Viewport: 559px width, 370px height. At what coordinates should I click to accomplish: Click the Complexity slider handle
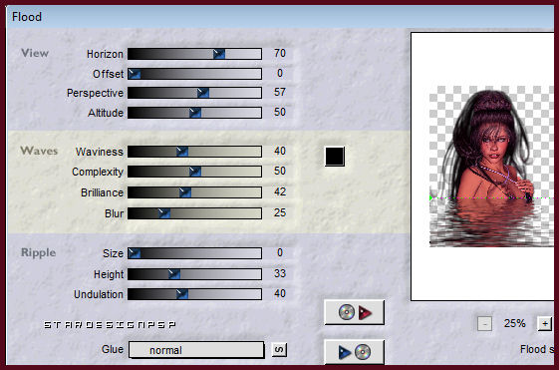click(x=195, y=172)
